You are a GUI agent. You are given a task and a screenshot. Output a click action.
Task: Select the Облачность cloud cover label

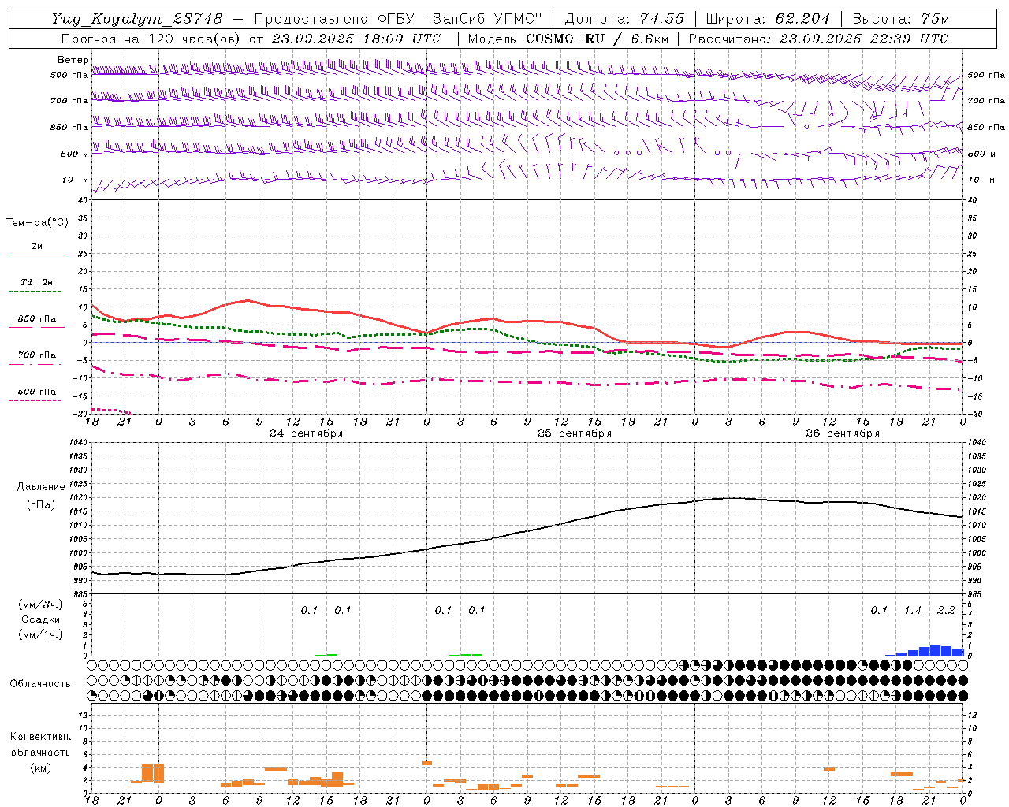click(40, 684)
